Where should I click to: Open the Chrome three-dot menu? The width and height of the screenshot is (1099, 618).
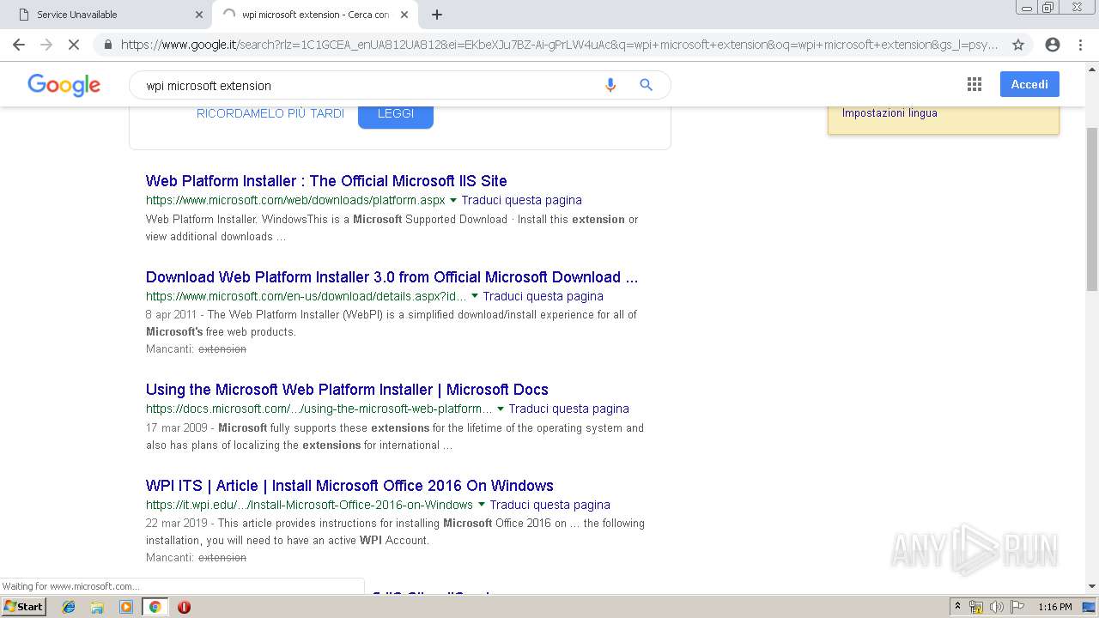[1080, 45]
